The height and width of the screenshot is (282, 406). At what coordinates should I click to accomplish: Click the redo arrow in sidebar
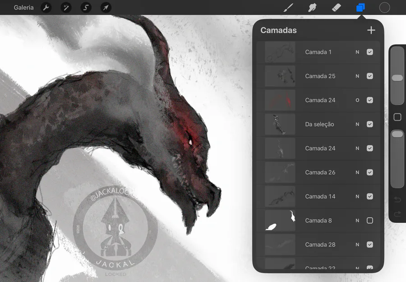tap(397, 214)
